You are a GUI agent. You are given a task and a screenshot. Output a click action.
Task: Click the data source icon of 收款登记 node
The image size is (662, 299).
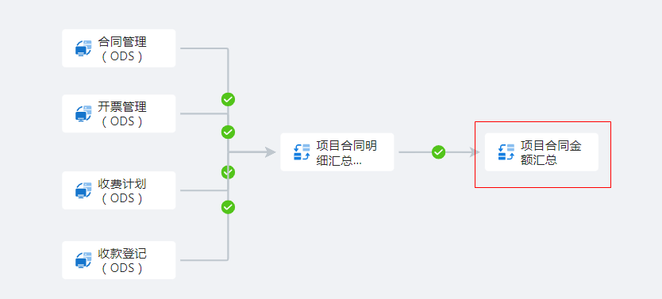point(83,260)
